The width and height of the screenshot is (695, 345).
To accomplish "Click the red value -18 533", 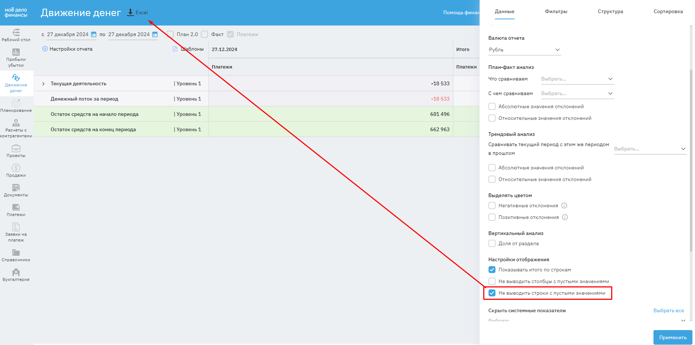I will 440,99.
